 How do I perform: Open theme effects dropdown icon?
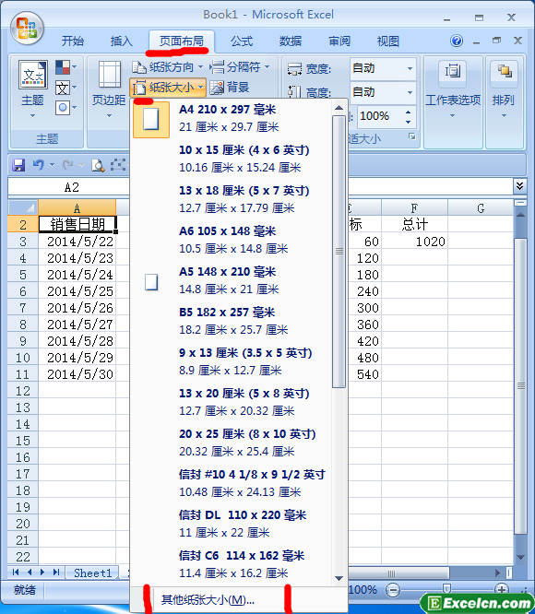tap(65, 107)
